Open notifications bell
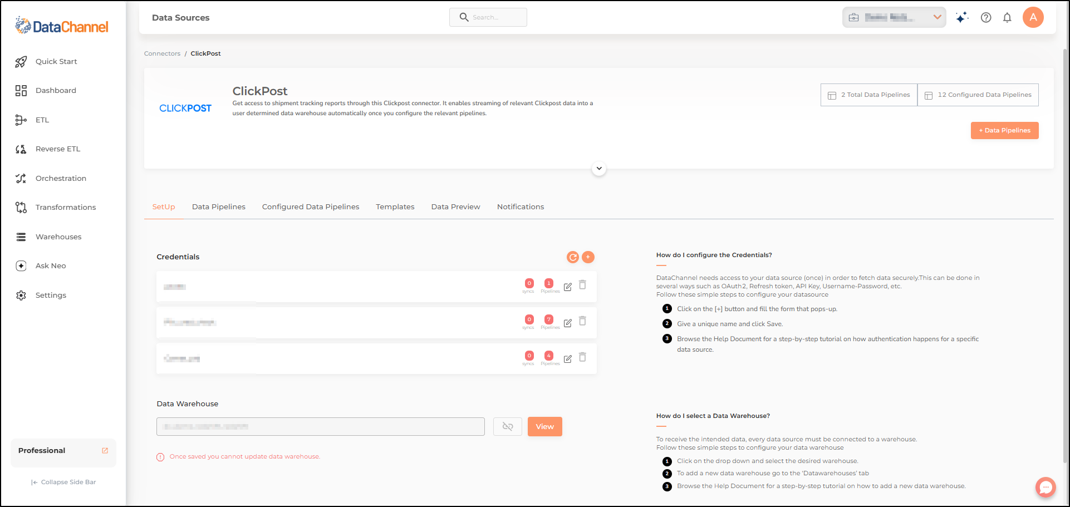The image size is (1070, 507). (x=1007, y=17)
